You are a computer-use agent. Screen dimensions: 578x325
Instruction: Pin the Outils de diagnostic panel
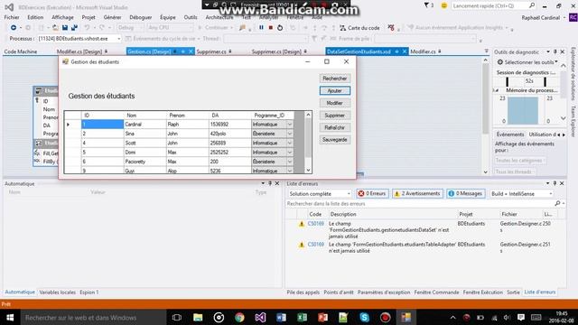[555, 52]
